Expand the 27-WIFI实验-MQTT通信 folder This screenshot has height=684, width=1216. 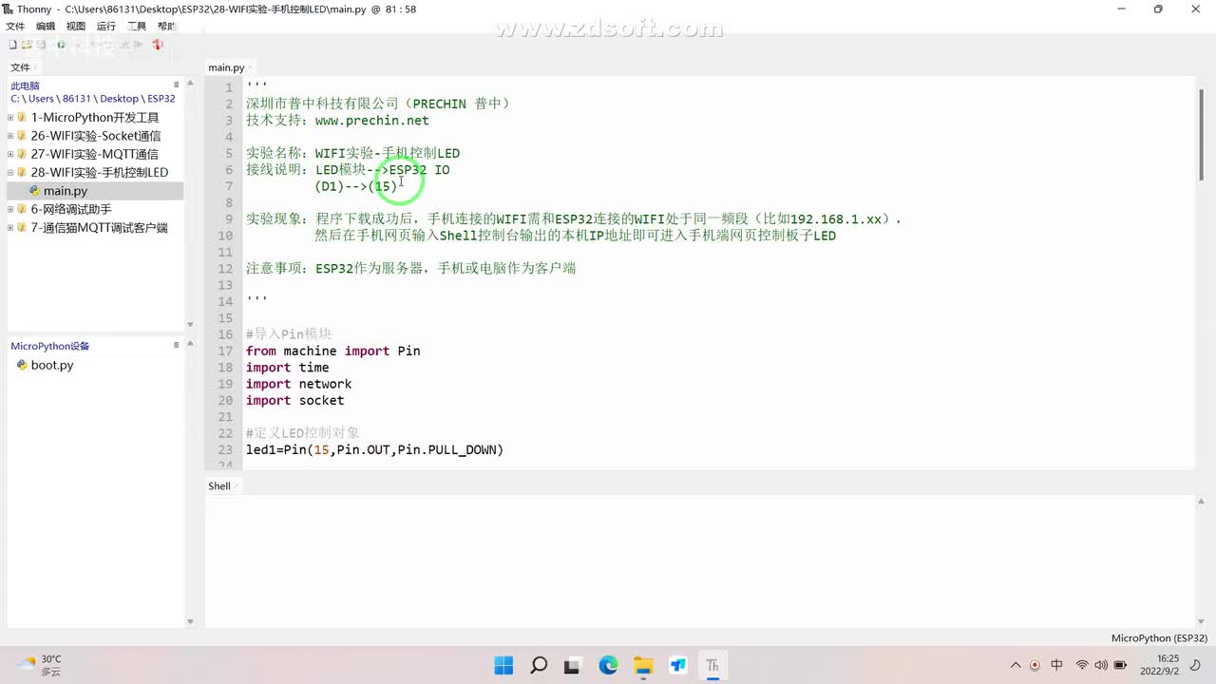click(10, 154)
